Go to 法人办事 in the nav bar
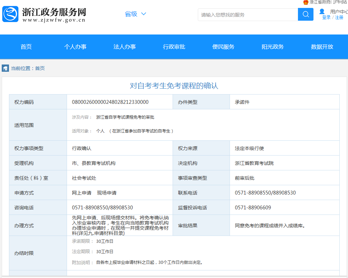The width and height of the screenshot is (348, 278). tap(125, 47)
